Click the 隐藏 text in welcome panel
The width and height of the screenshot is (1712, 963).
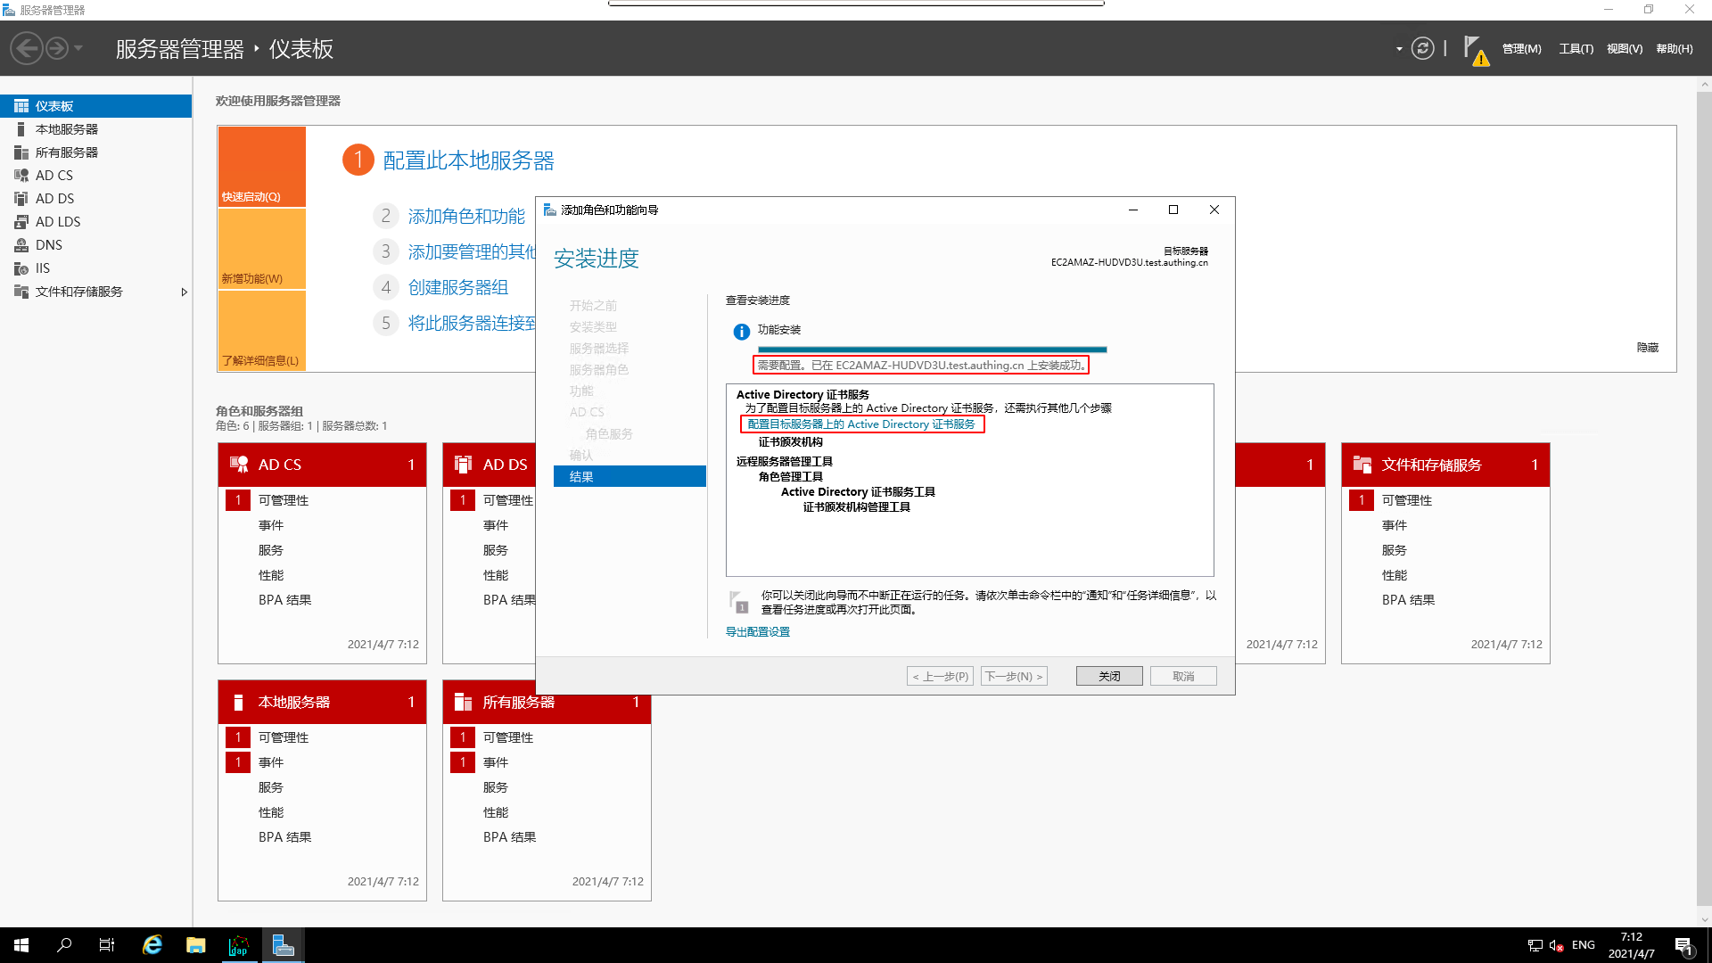tap(1647, 348)
